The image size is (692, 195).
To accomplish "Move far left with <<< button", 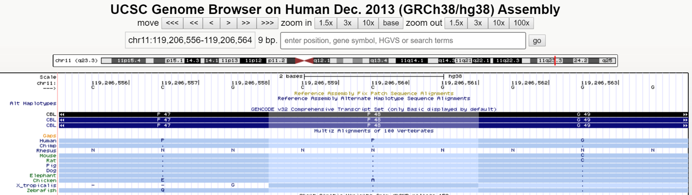I will pyautogui.click(x=172, y=23).
